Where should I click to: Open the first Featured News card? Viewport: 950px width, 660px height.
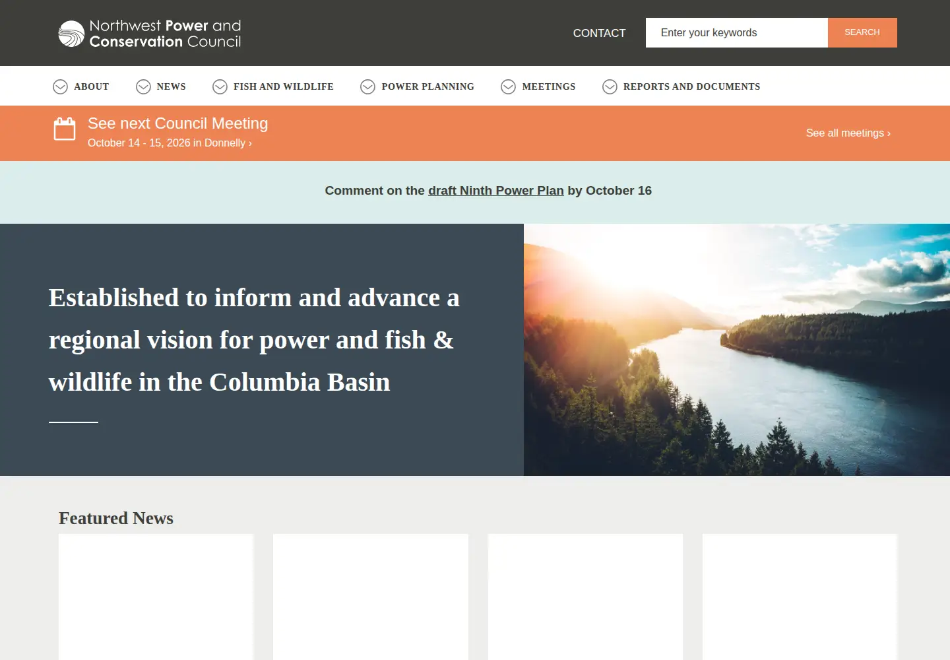click(x=156, y=597)
